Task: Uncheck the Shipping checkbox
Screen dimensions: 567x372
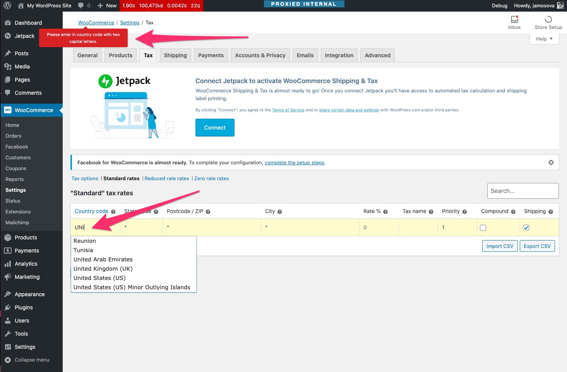Action: [526, 228]
